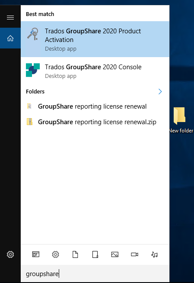Open GroupShare reporting license renewal.zip
The width and height of the screenshot is (194, 283).
pyautogui.click(x=95, y=122)
